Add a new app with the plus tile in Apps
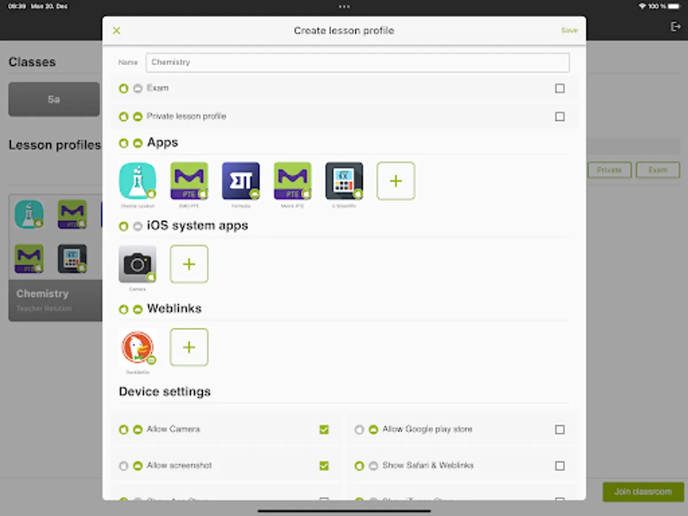This screenshot has width=688, height=516. tap(396, 181)
